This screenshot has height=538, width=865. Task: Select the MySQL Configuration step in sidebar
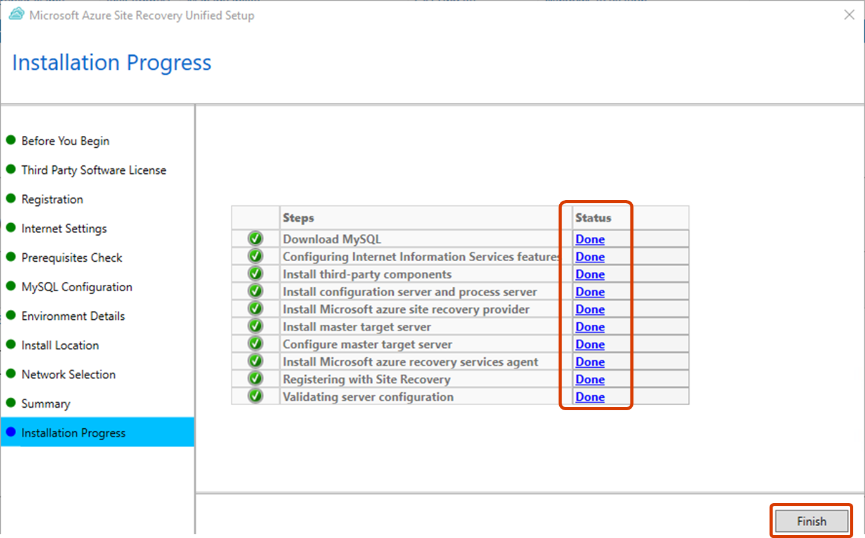[x=77, y=287]
